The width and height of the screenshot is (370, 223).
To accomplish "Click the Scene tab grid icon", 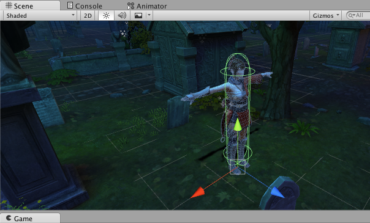I will coord(9,5).
